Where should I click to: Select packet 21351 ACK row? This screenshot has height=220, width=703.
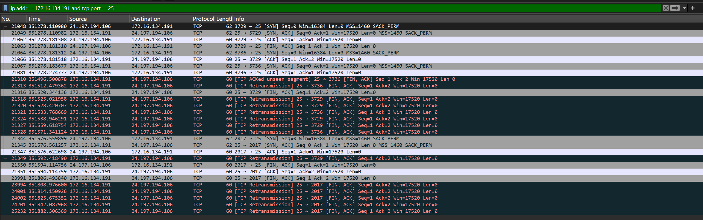pyautogui.click(x=351, y=172)
